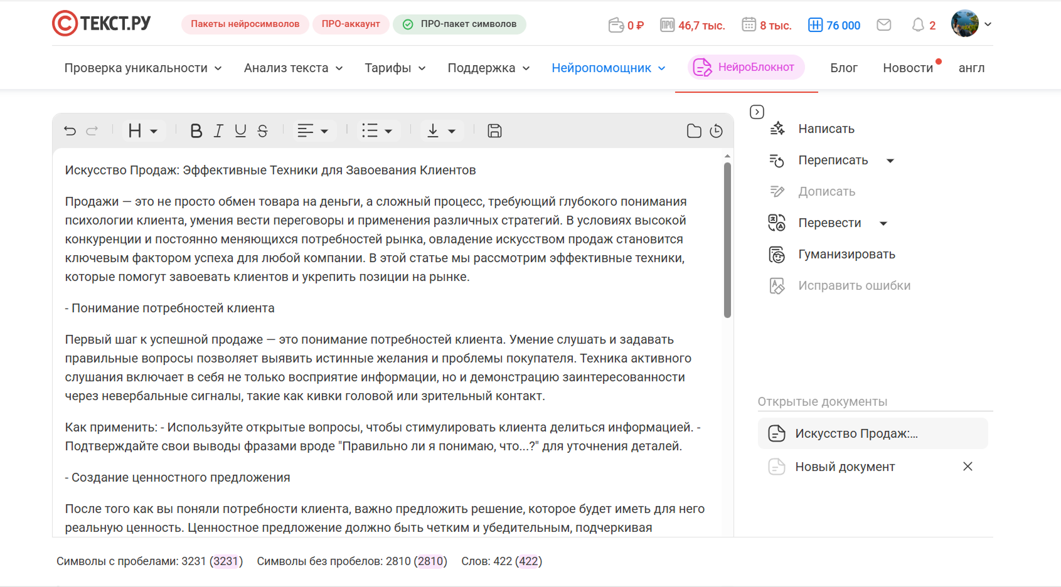The width and height of the screenshot is (1061, 587).
Task: Open the messages envelope icon
Action: [883, 24]
